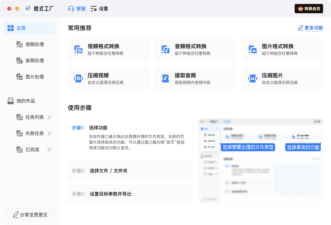Image resolution: width=331 pixels, height=225 pixels.
Task: Click the tutorial preview image
Action: coord(260,161)
